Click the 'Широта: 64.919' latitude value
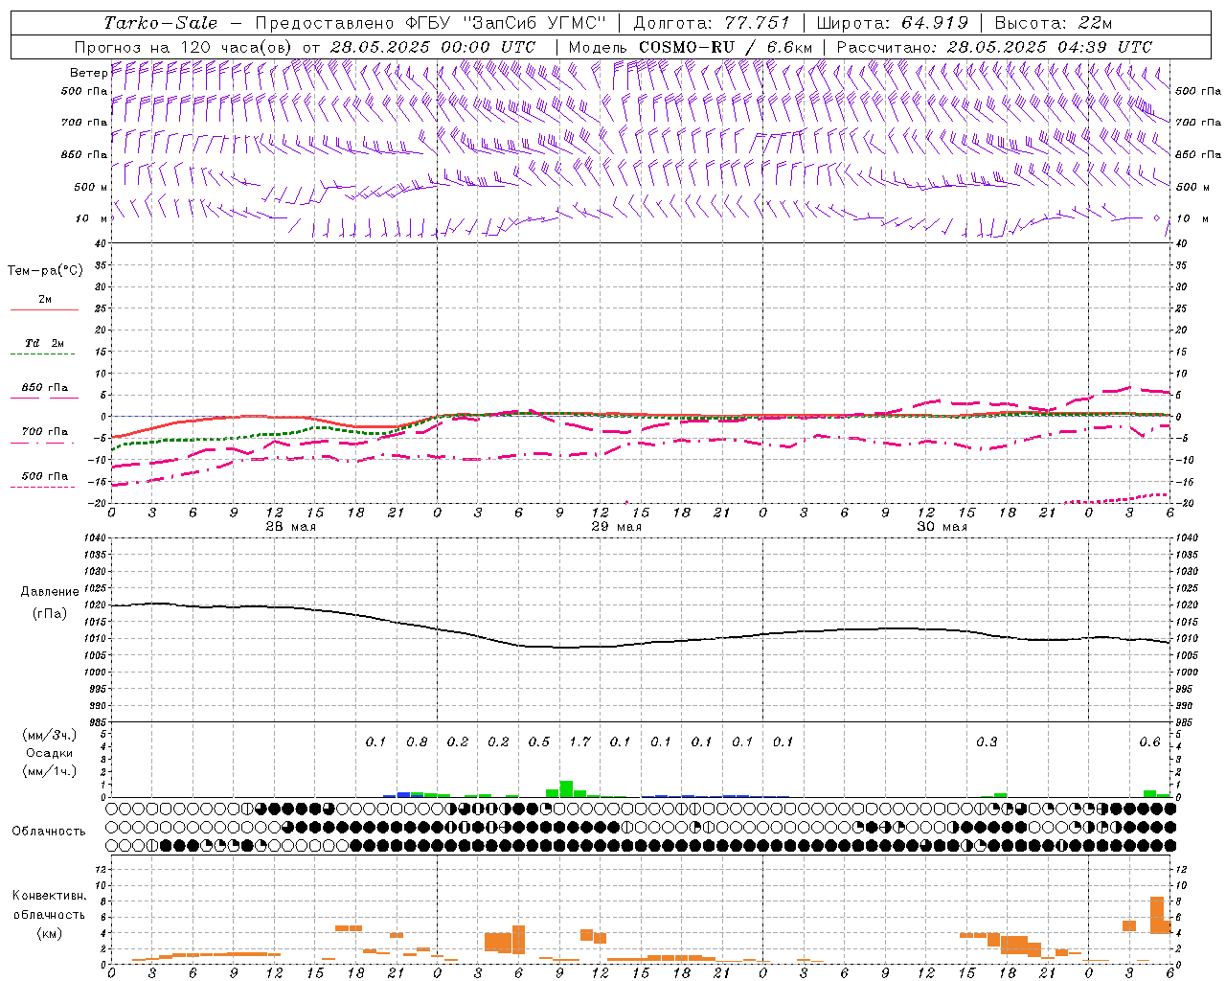Viewport: 1226px width, 981px height. (893, 23)
